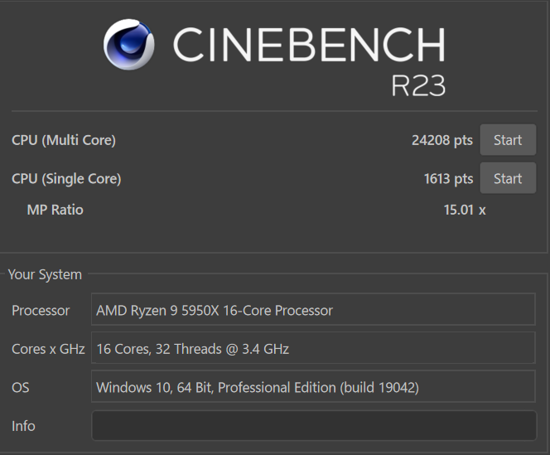Select the Cores x GHz field value
The image size is (550, 455).
pyautogui.click(x=313, y=348)
